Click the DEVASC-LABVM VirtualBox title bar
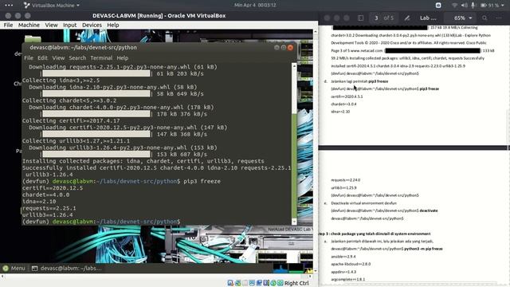 coord(159,16)
